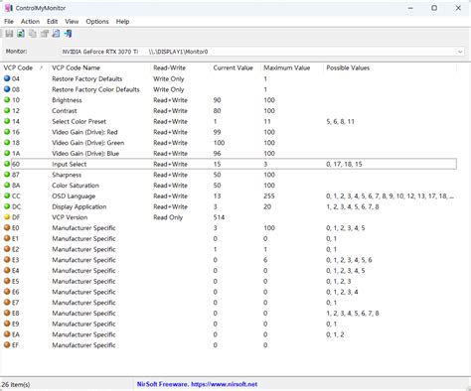Viewport: 471px width, 391px height.
Task: Click the blue ball icon of row 08
Action: coord(7,89)
